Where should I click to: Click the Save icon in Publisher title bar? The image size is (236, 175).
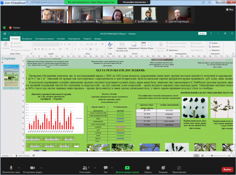[x=5, y=34]
